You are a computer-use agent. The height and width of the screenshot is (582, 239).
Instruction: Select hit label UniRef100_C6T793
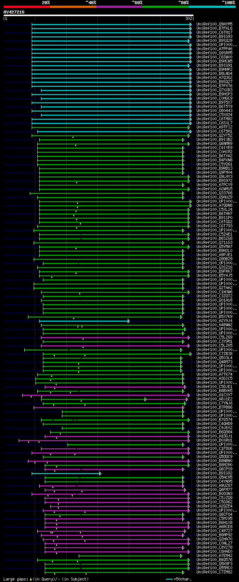215,226
